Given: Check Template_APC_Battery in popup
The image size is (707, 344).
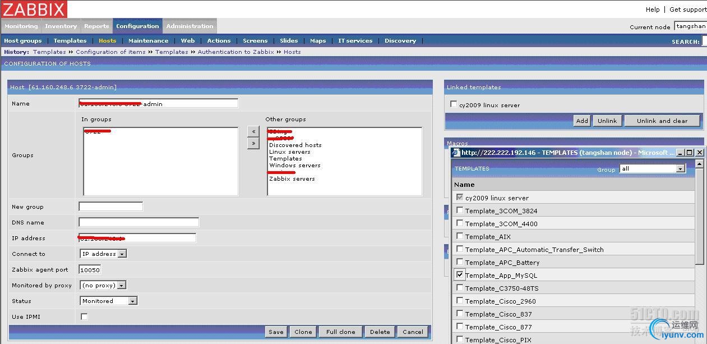Looking at the screenshot, I should pyautogui.click(x=460, y=262).
